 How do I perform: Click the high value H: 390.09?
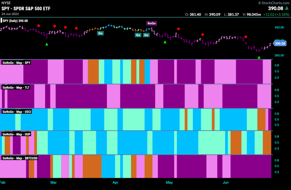(213, 14)
